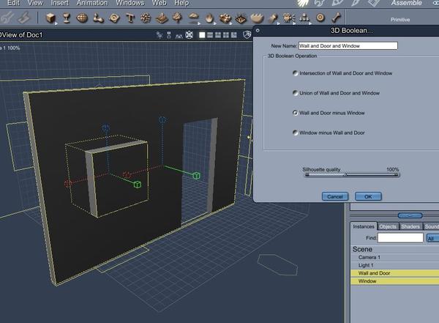The height and width of the screenshot is (323, 439).
Task: Open the hair brush tool's dropdown arrow
Action: tap(278, 23)
